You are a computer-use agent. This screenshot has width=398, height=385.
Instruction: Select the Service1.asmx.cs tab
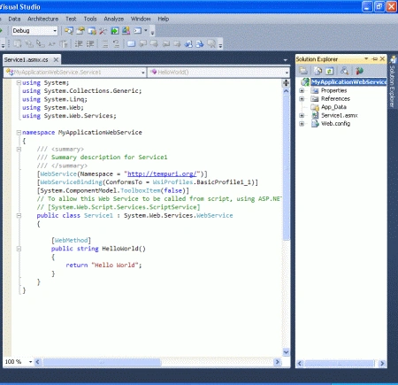click(x=27, y=60)
